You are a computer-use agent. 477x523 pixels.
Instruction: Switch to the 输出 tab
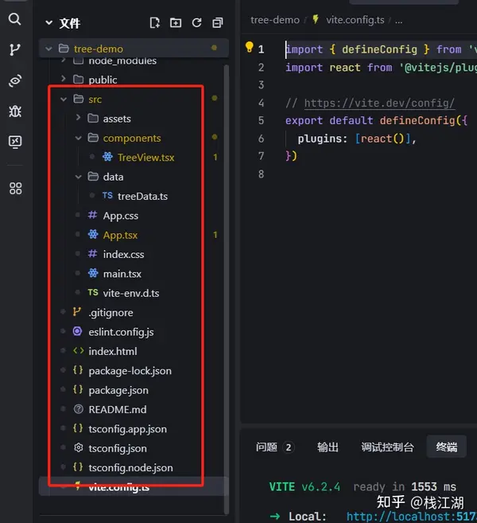pyautogui.click(x=328, y=447)
